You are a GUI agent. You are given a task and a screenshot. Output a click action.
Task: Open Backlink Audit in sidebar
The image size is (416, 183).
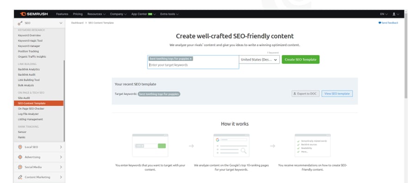coord(26,74)
